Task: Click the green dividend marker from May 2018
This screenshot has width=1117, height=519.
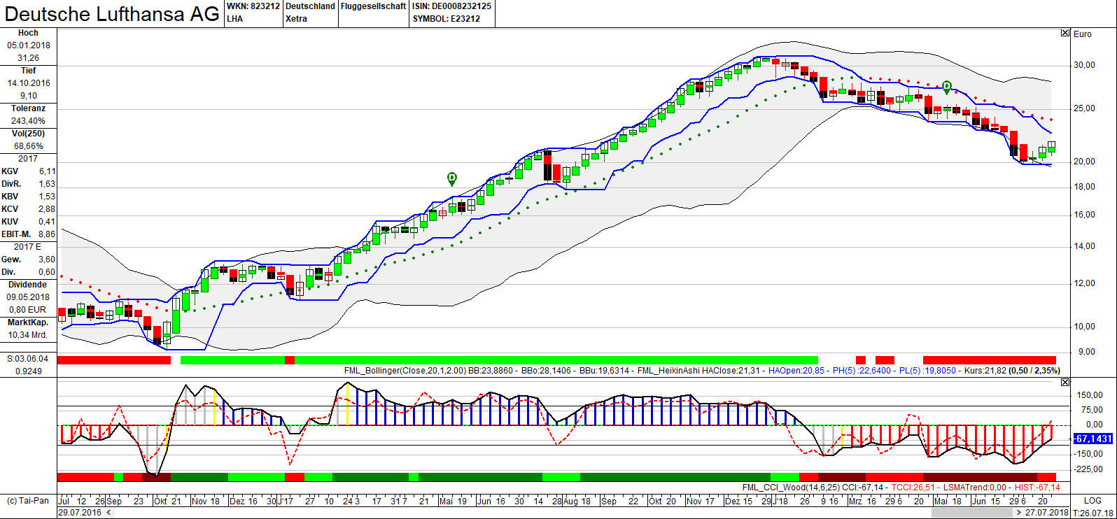Action: tap(947, 87)
